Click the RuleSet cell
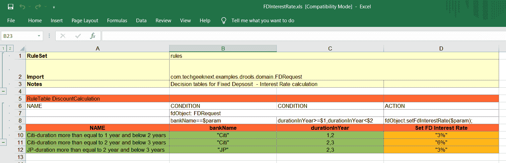Screen dimensions: 506x163 pyautogui.click(x=98, y=56)
